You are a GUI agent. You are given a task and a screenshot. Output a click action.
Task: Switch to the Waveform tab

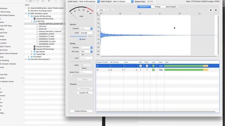[144, 7]
